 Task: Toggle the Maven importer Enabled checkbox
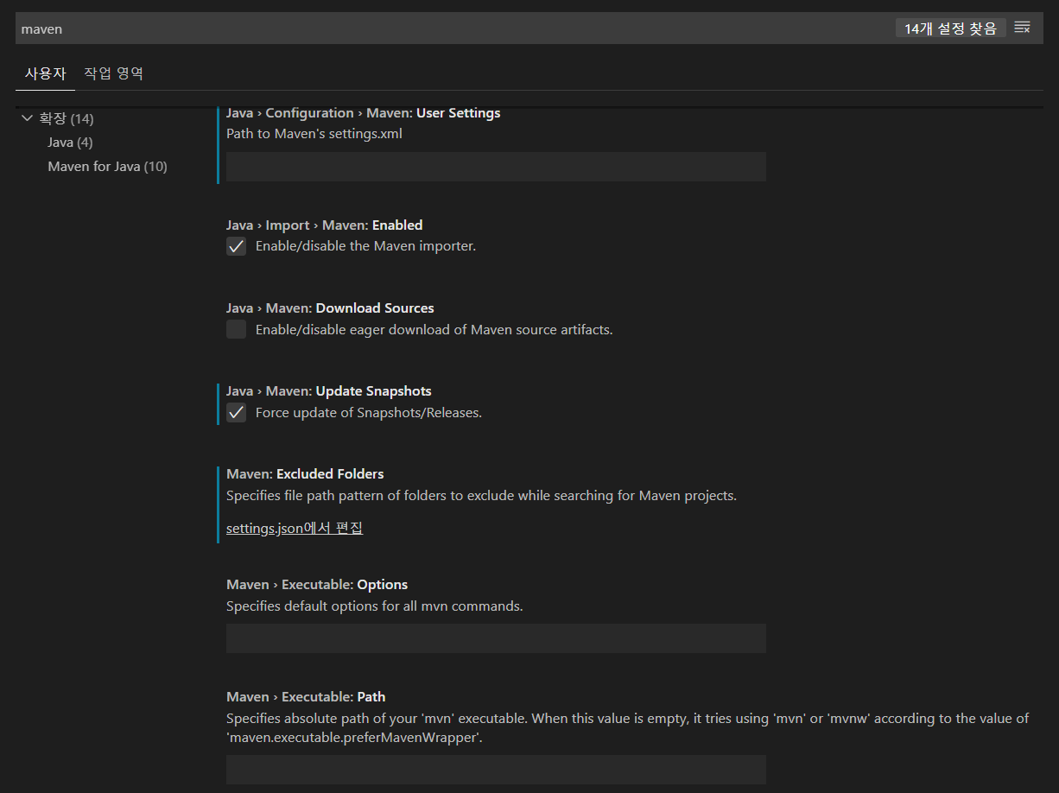point(236,246)
